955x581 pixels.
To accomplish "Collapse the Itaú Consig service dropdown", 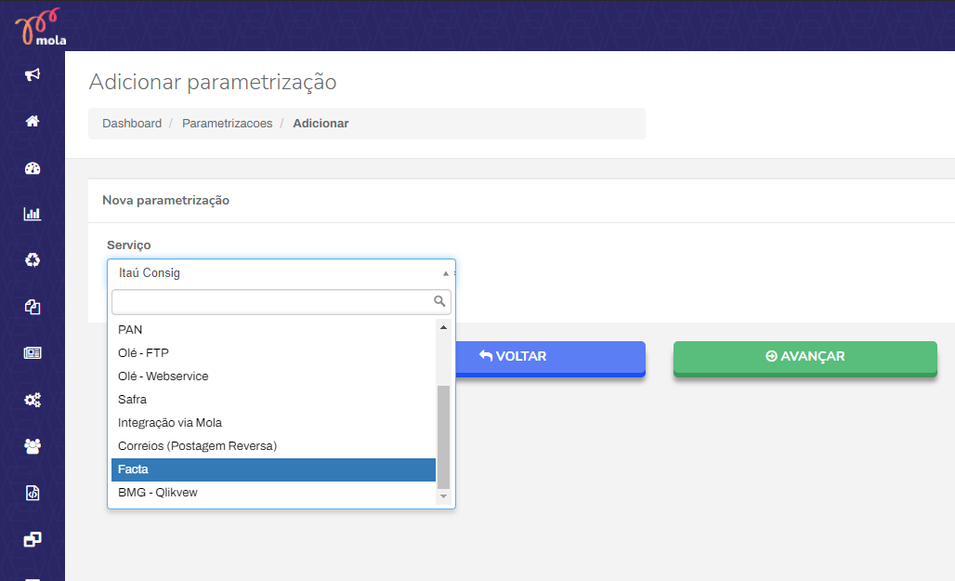I will click(281, 273).
